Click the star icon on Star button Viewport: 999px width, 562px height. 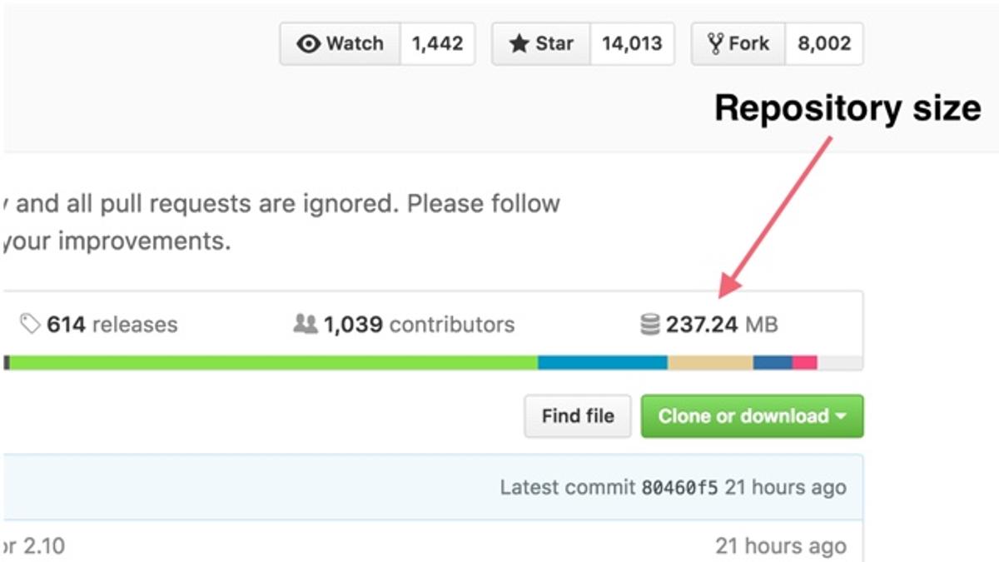pos(519,44)
